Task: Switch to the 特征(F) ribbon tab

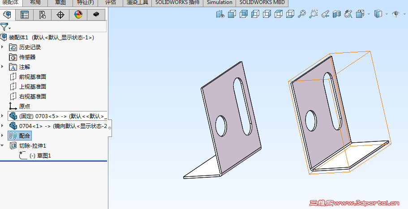Action: point(86,3)
